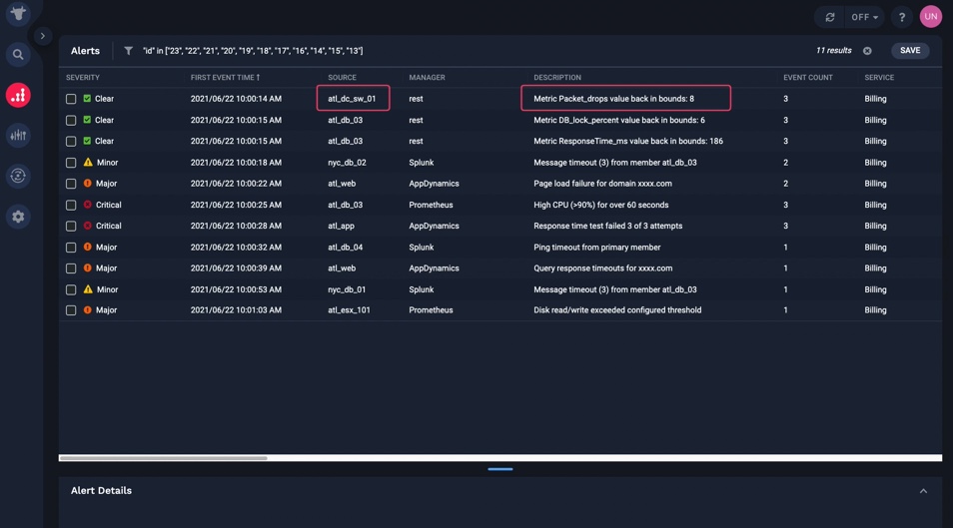Check the box for nyc_db_01 alert
Screen dimensions: 953x528
(x=71, y=289)
